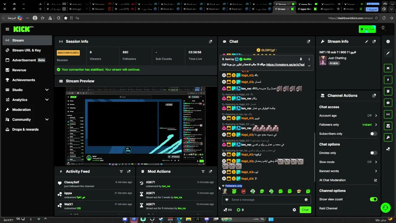The height and width of the screenshot is (223, 396).
Task: Open Slow mode options
Action: click(x=348, y=162)
